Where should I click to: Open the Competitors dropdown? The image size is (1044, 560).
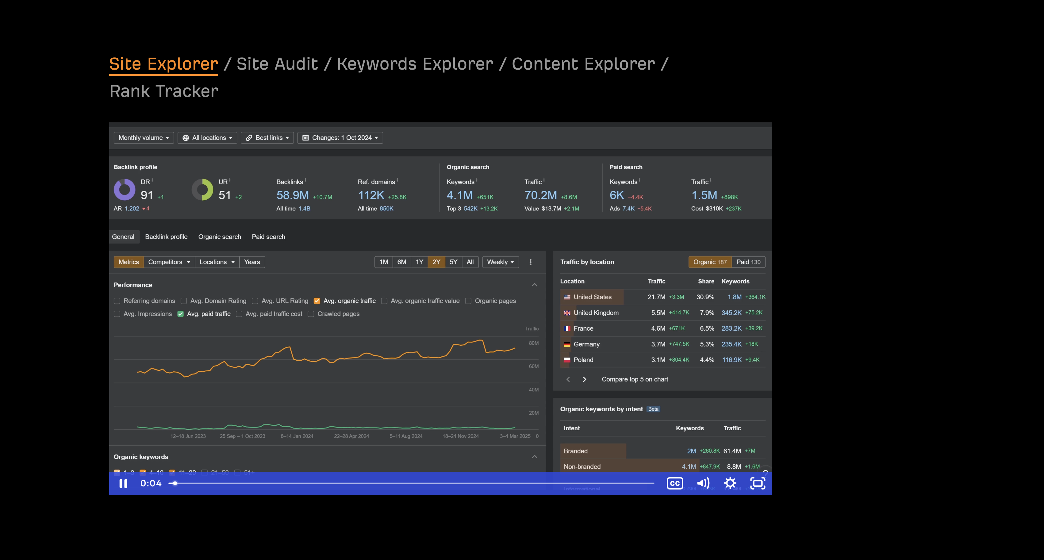click(x=169, y=262)
